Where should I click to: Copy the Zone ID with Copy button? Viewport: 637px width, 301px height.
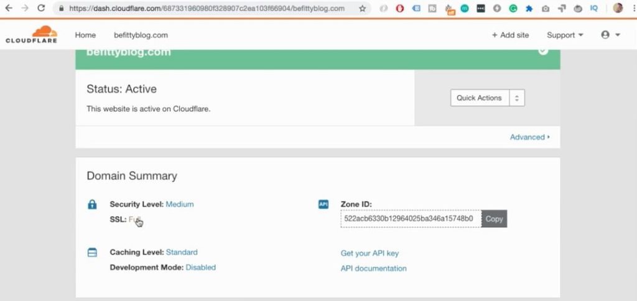pos(494,218)
